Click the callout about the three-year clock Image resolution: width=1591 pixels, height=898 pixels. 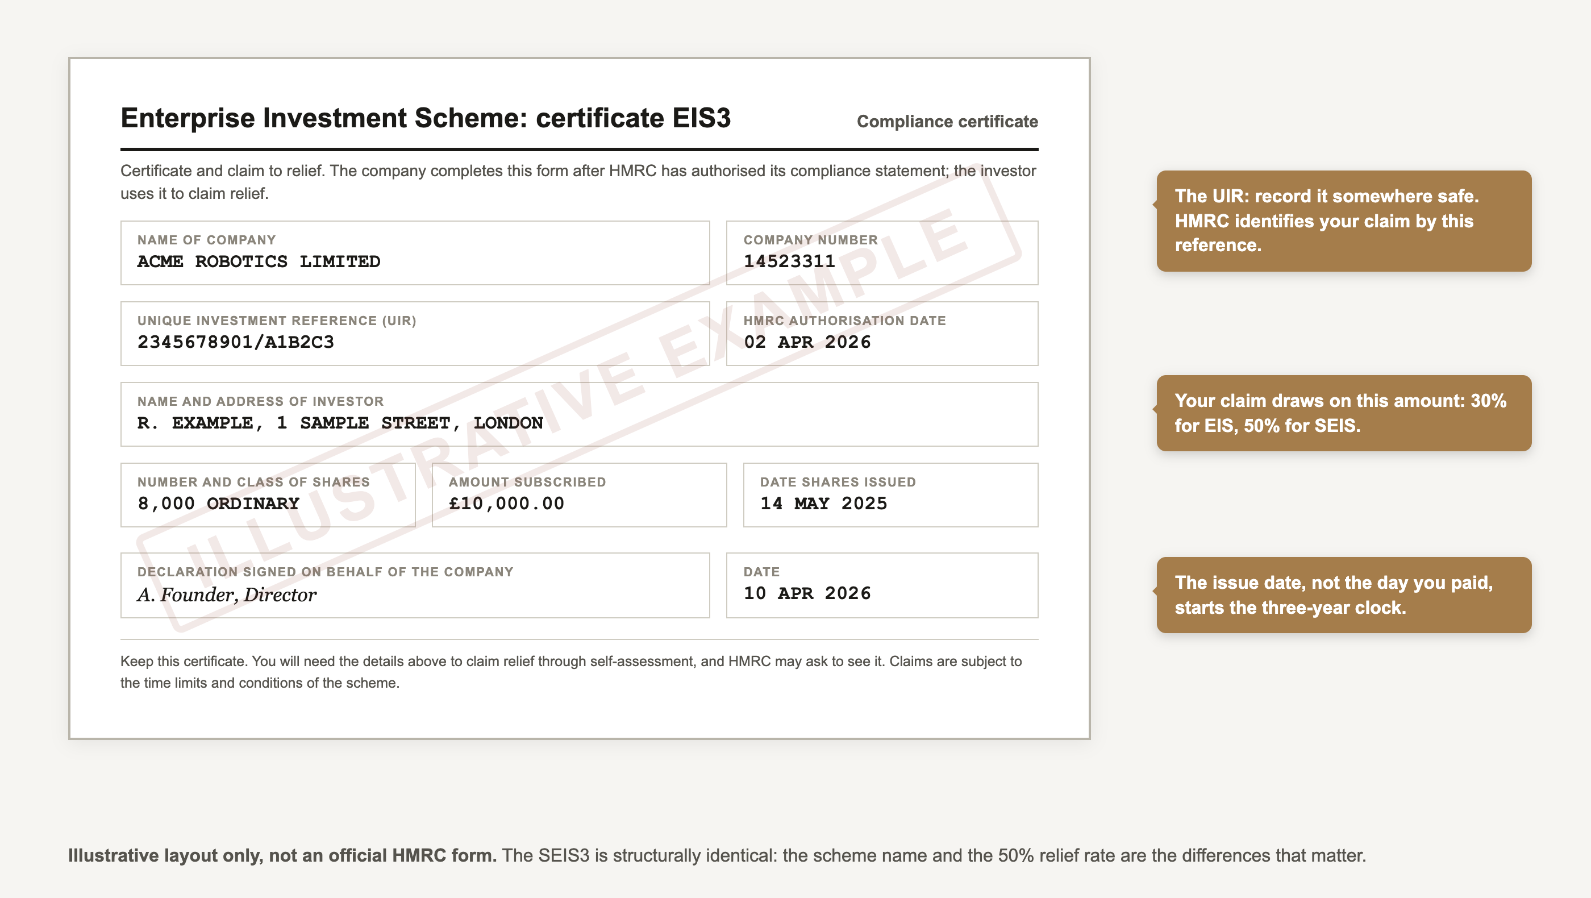(1344, 596)
